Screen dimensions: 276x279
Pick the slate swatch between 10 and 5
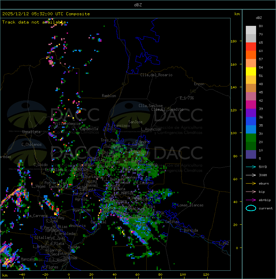click(x=251, y=154)
